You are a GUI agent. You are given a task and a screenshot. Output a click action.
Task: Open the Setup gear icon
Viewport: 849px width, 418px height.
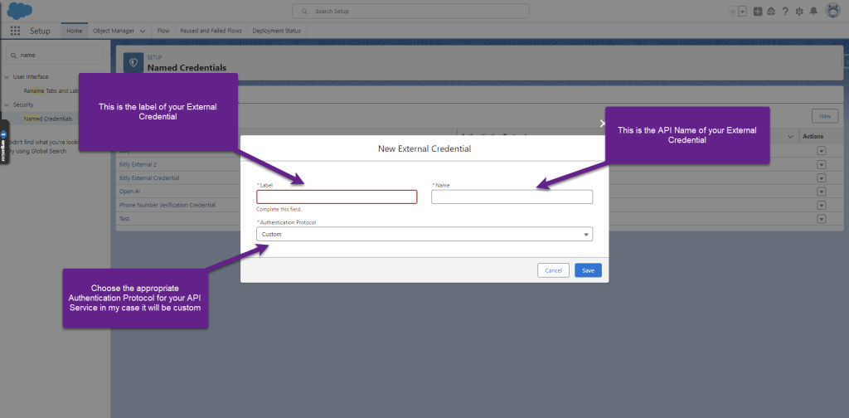pos(799,12)
